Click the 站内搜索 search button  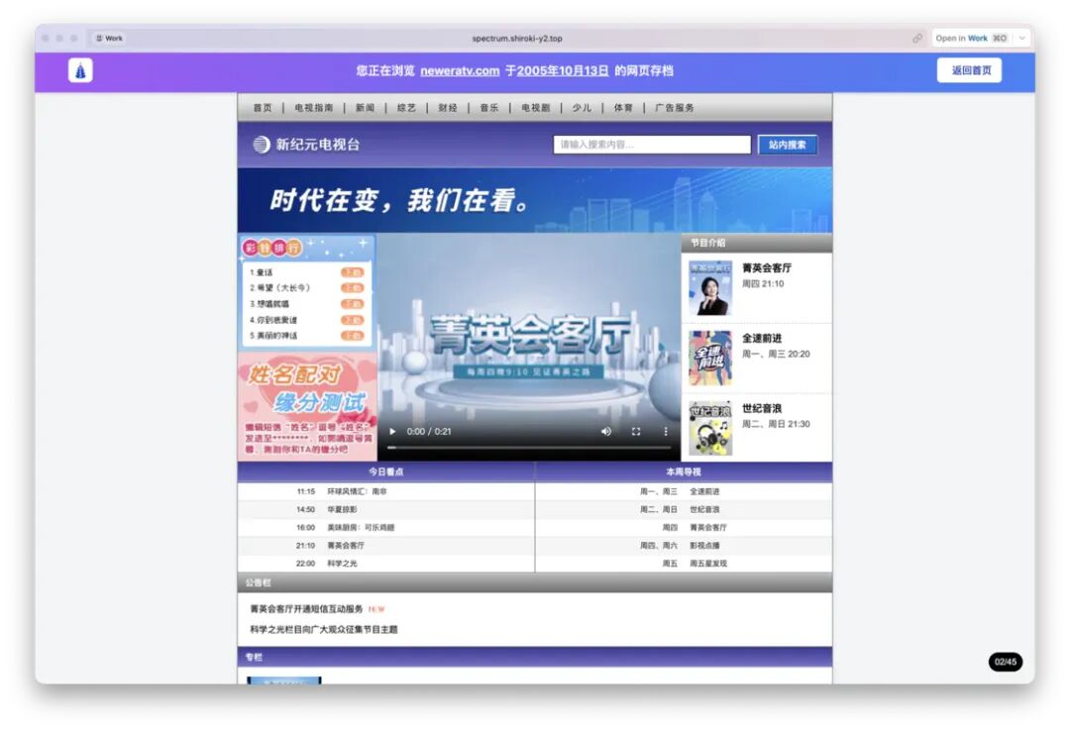pyautogui.click(x=788, y=145)
